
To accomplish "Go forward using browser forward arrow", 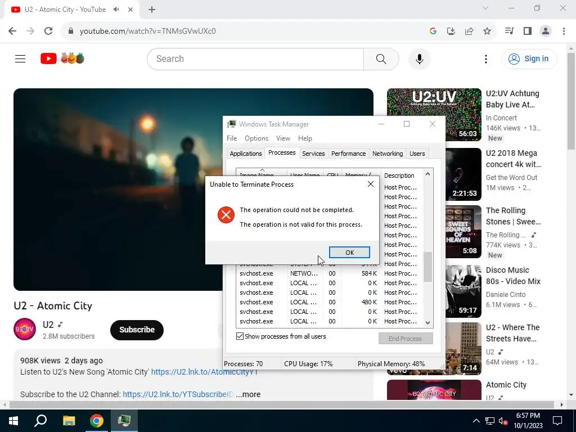I will [x=30, y=31].
